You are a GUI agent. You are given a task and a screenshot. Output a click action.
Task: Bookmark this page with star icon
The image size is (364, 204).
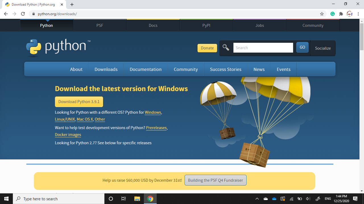(322, 14)
